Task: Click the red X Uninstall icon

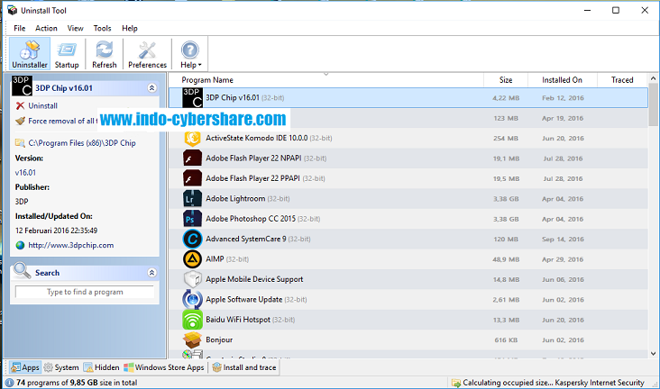Action: [20, 105]
